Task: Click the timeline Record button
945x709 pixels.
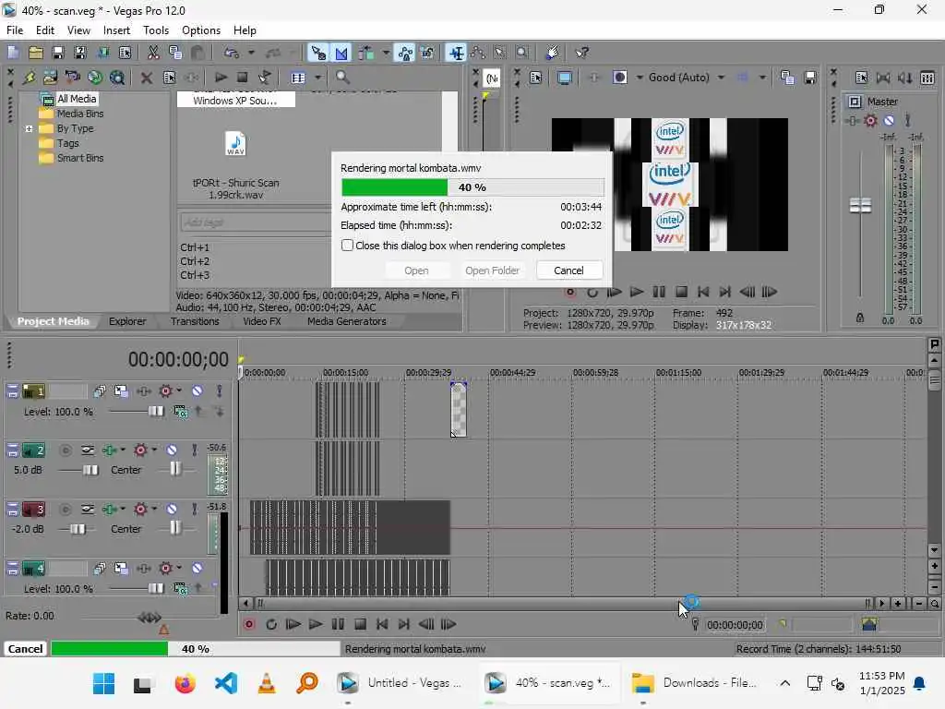Action: click(x=248, y=625)
